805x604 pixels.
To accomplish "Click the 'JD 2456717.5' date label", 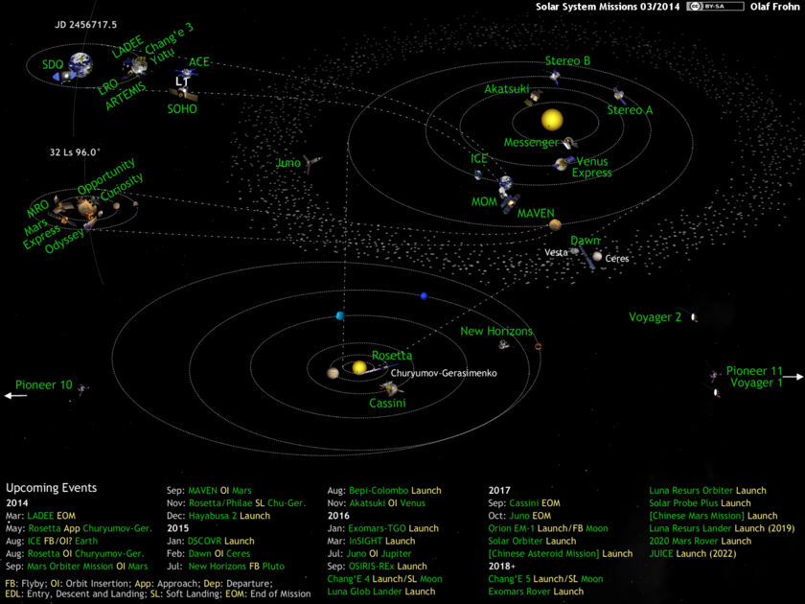I will coord(85,25).
